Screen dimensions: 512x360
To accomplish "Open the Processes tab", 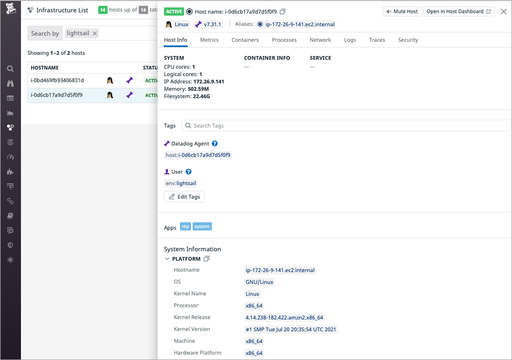I will (x=285, y=40).
